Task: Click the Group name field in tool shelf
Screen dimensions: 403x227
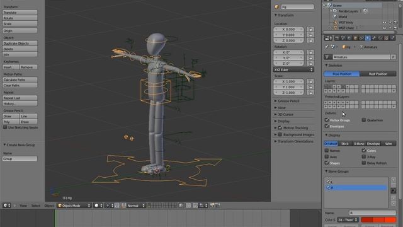Action: [x=20, y=159]
